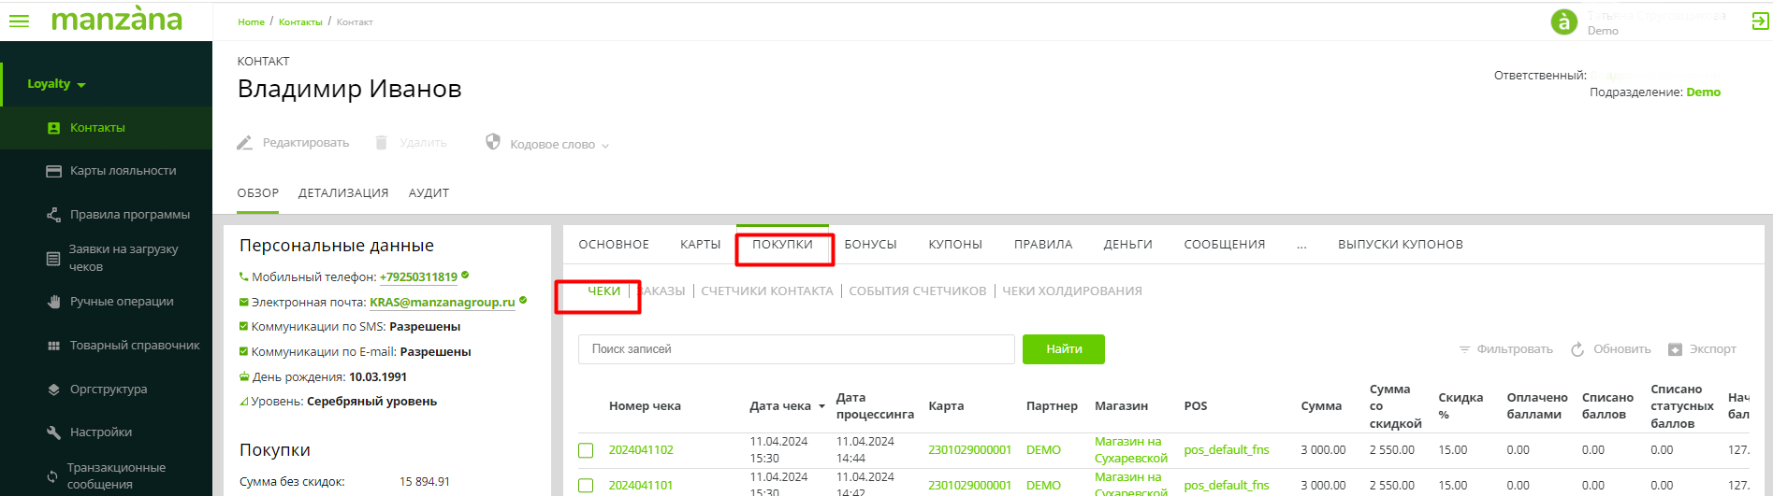Click the green Find button
The image size is (1773, 496).
point(1063,349)
